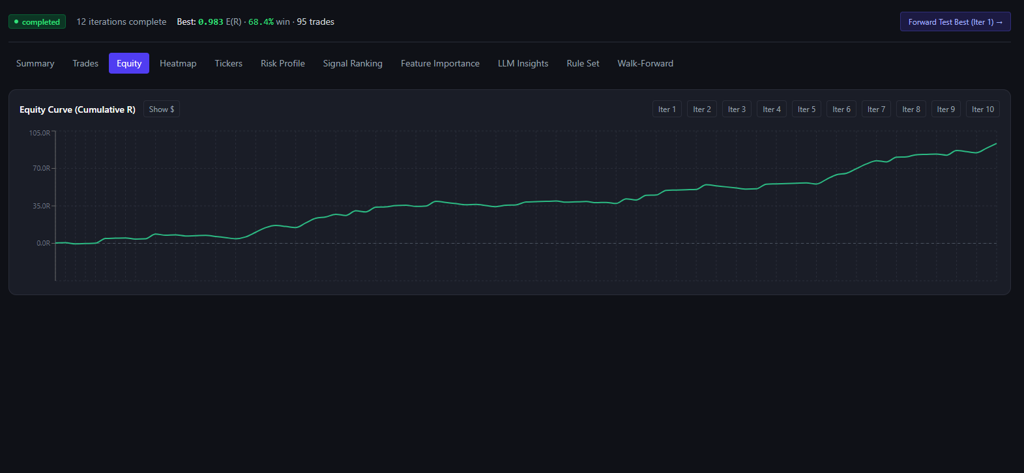Open the Walk-Forward tab
This screenshot has height=473, width=1024.
click(x=645, y=63)
